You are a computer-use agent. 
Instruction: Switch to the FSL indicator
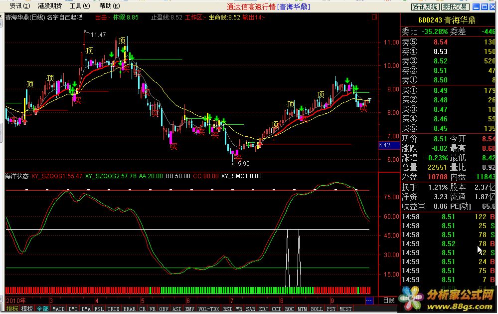pos(99,309)
